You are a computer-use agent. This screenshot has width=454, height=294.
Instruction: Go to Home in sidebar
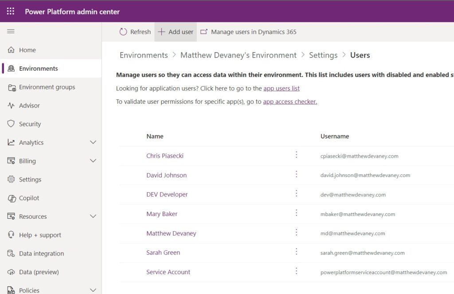[x=51, y=50]
